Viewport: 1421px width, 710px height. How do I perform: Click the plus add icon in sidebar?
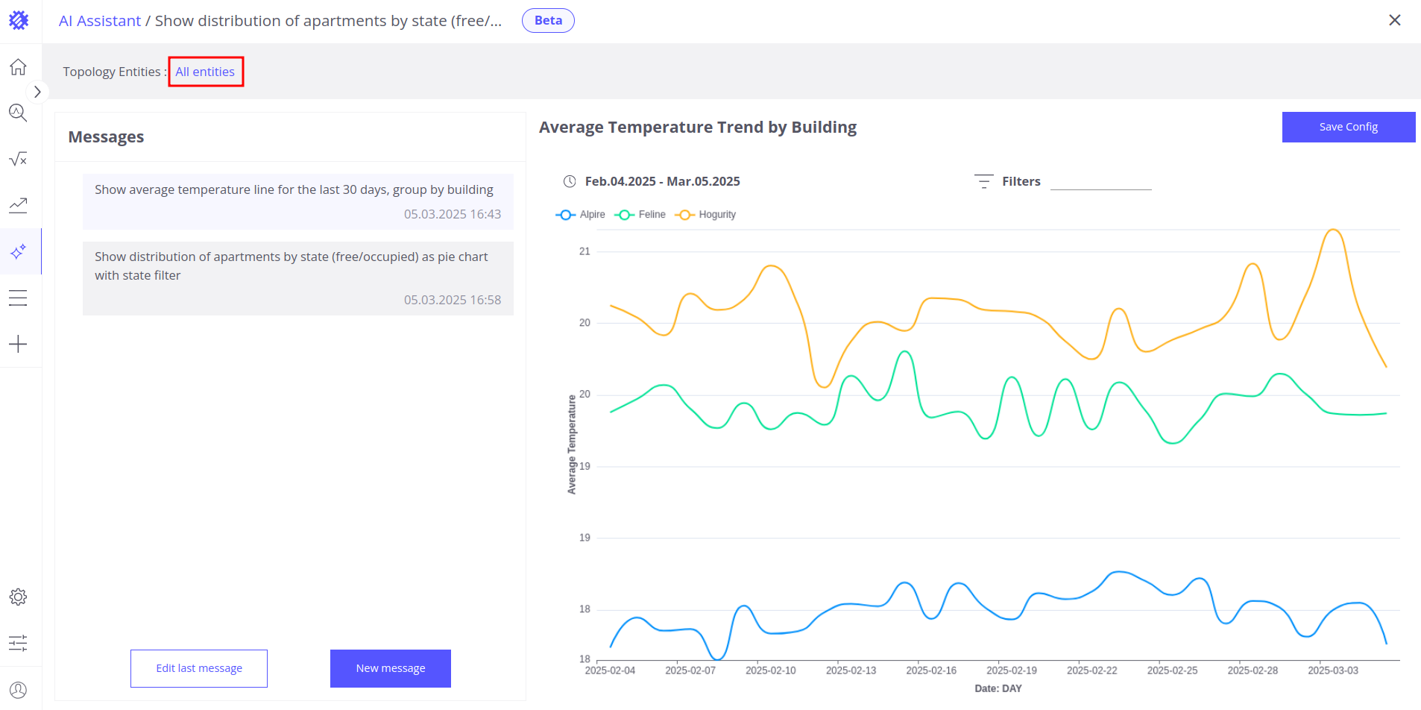[18, 344]
